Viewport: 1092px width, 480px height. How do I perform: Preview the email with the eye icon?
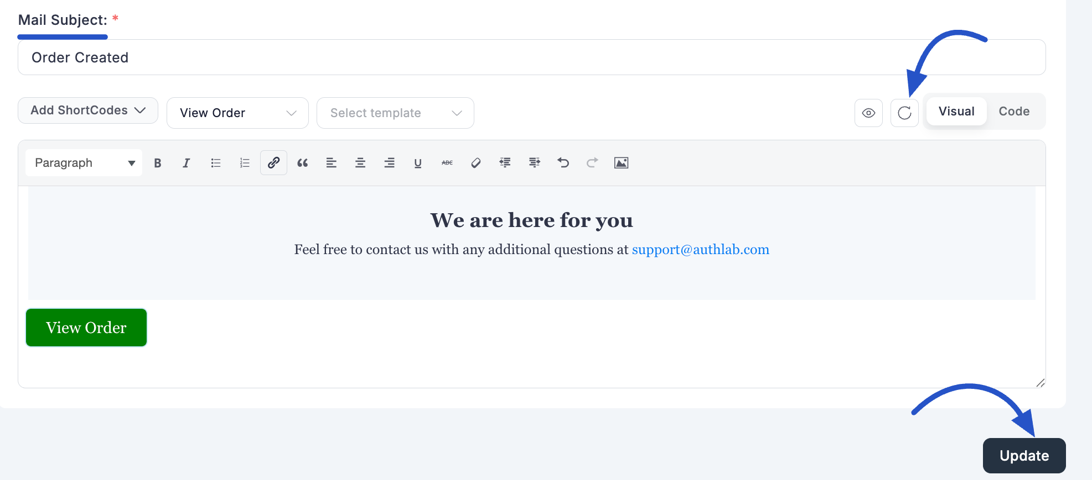coord(868,113)
